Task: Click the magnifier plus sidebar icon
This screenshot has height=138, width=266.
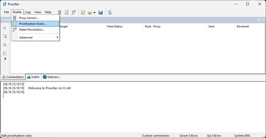Action: 5,45
